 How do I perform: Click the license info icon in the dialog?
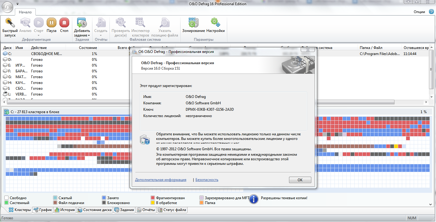click(x=145, y=140)
